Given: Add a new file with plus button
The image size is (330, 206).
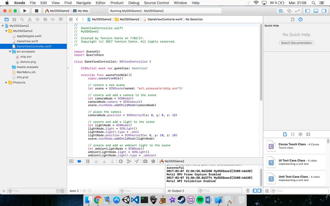Looking at the screenshot, I should pos(4,191).
